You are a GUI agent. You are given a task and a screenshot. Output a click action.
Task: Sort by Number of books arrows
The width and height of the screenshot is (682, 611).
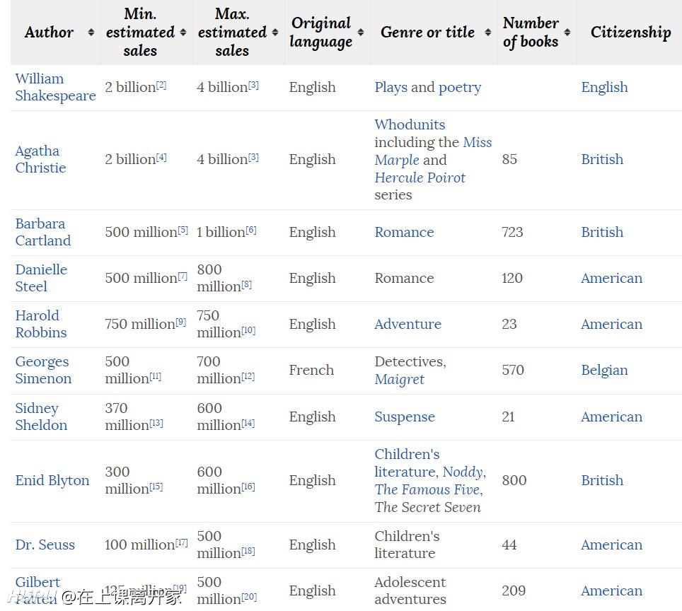[x=567, y=33]
